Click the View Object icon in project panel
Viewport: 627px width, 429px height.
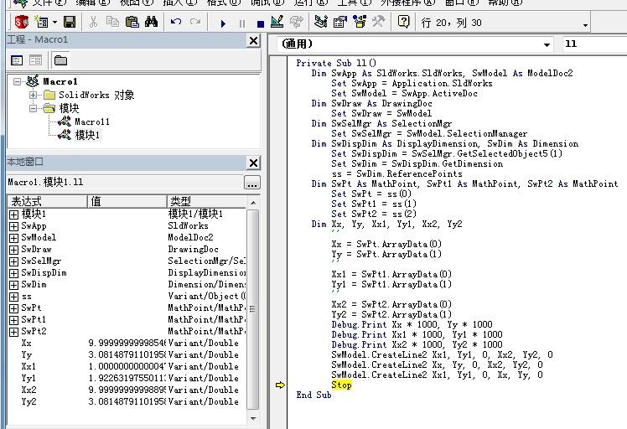click(x=35, y=60)
